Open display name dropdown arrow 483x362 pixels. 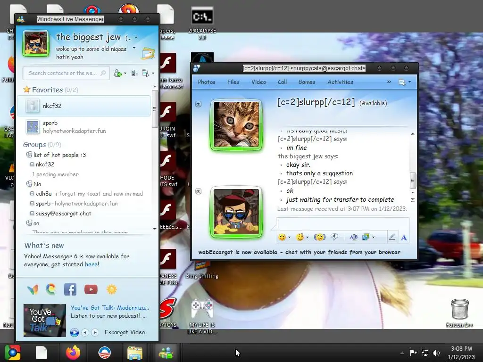(136, 38)
